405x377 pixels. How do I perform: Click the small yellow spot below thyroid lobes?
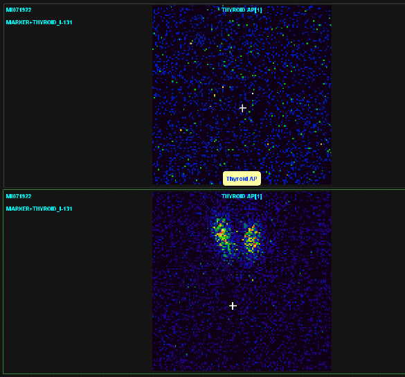[253, 280]
